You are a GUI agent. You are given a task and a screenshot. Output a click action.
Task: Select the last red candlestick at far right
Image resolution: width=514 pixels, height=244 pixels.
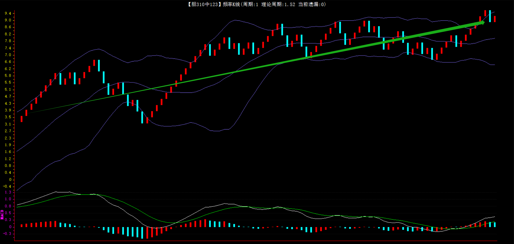[495, 19]
